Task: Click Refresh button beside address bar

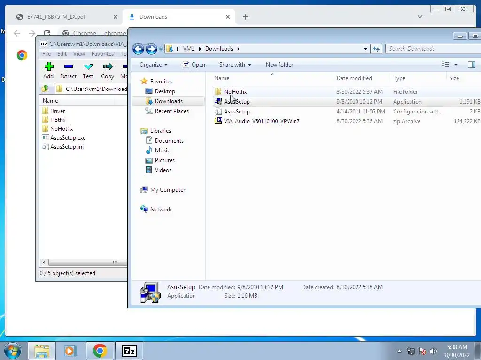Action: pyautogui.click(x=376, y=49)
